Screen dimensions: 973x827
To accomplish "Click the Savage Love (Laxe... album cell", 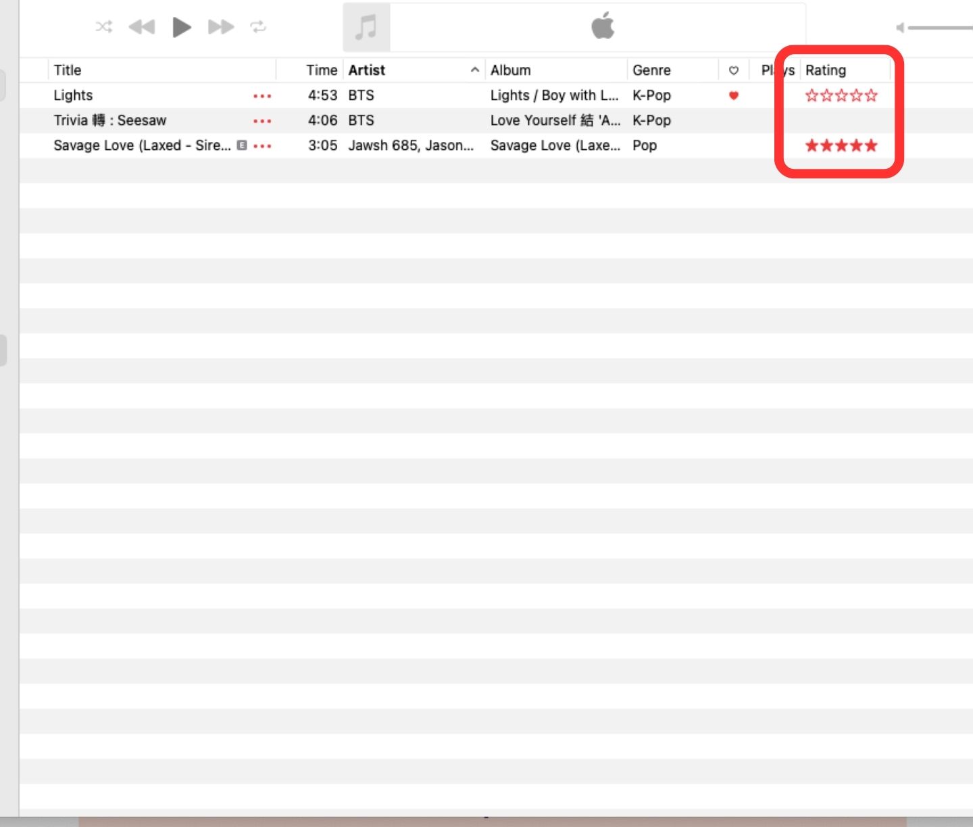I will coord(555,145).
